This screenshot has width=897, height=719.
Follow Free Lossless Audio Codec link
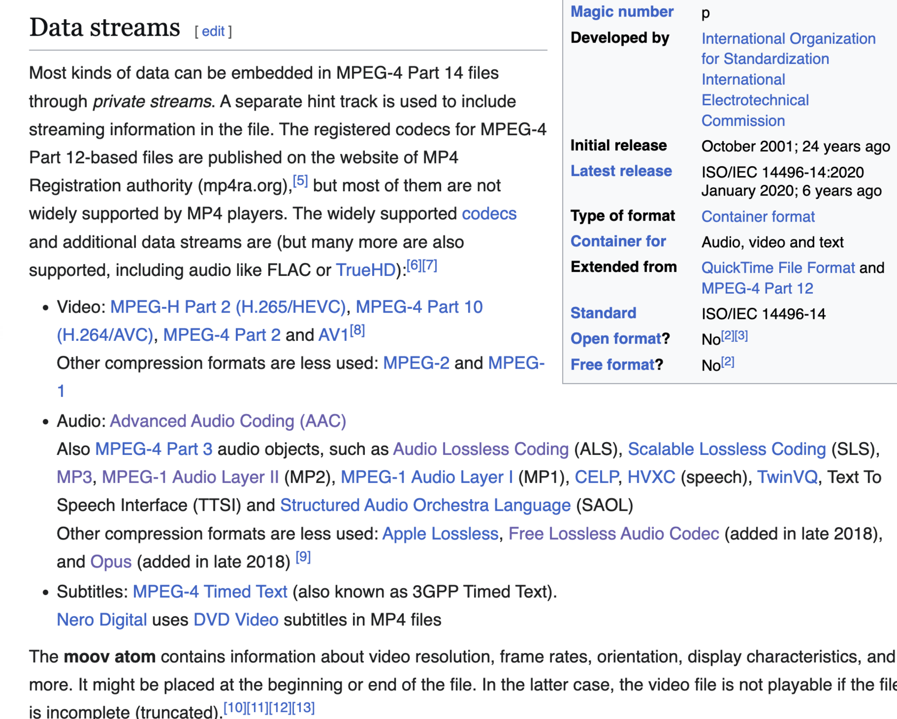click(x=613, y=534)
